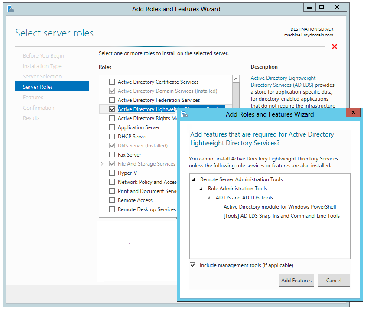Screen dimensions: 367x310
Task: Open the Before You Begin step
Action: 43,55
